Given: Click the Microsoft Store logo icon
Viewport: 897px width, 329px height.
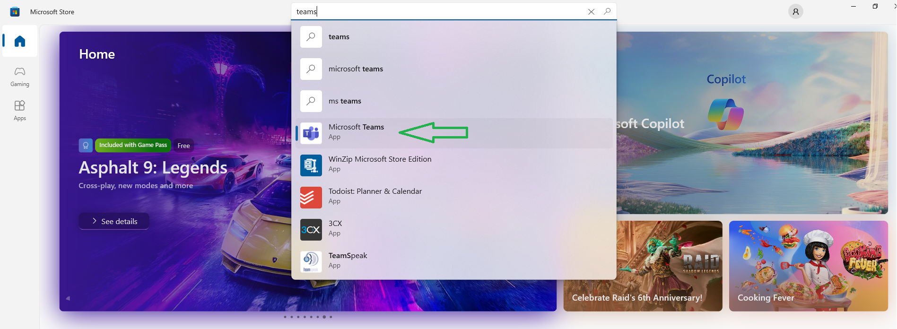Looking at the screenshot, I should (15, 12).
